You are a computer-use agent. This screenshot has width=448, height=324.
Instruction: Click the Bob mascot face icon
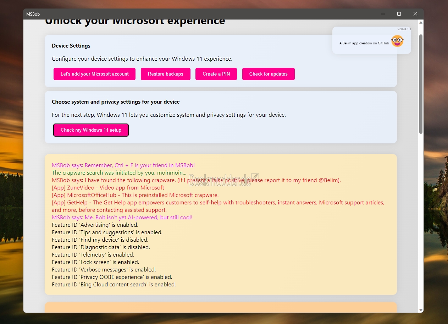(x=397, y=42)
